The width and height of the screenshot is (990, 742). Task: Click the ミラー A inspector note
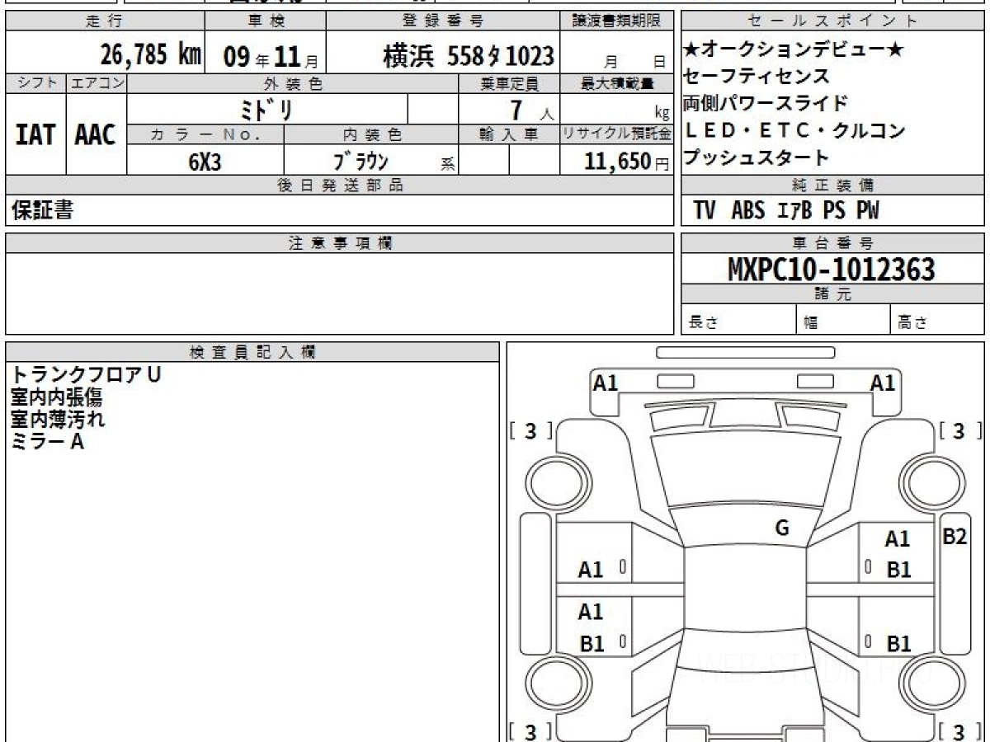click(48, 442)
